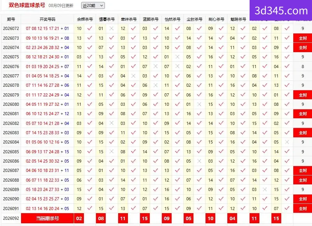Click the red 全对 badge in row 2026091
The width and height of the screenshot is (312, 226).
(303, 208)
